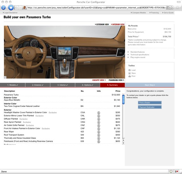This screenshot has height=174, width=182.
Task: Click the go arrow icon after the URL
Action: 171,8
